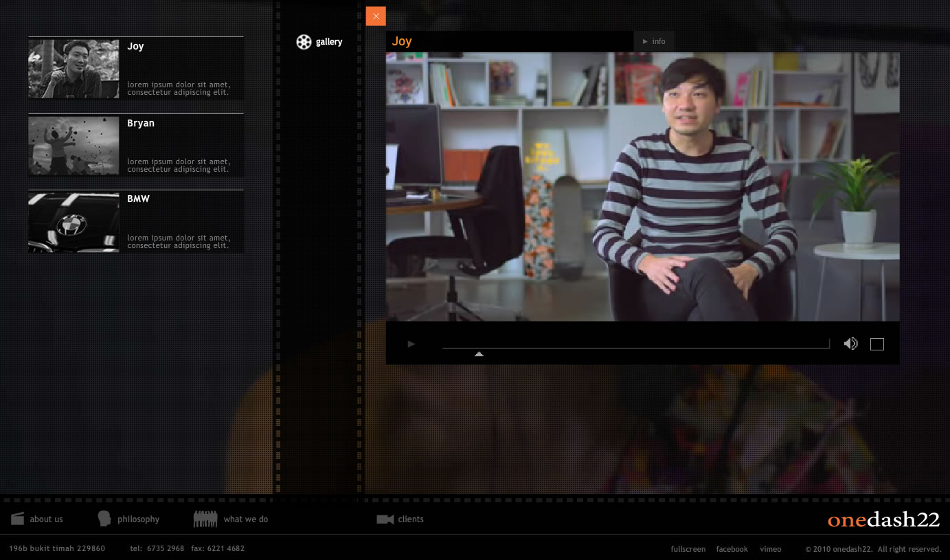This screenshot has height=560, width=950.
Task: Mute the video with speaker icon
Action: (x=850, y=344)
